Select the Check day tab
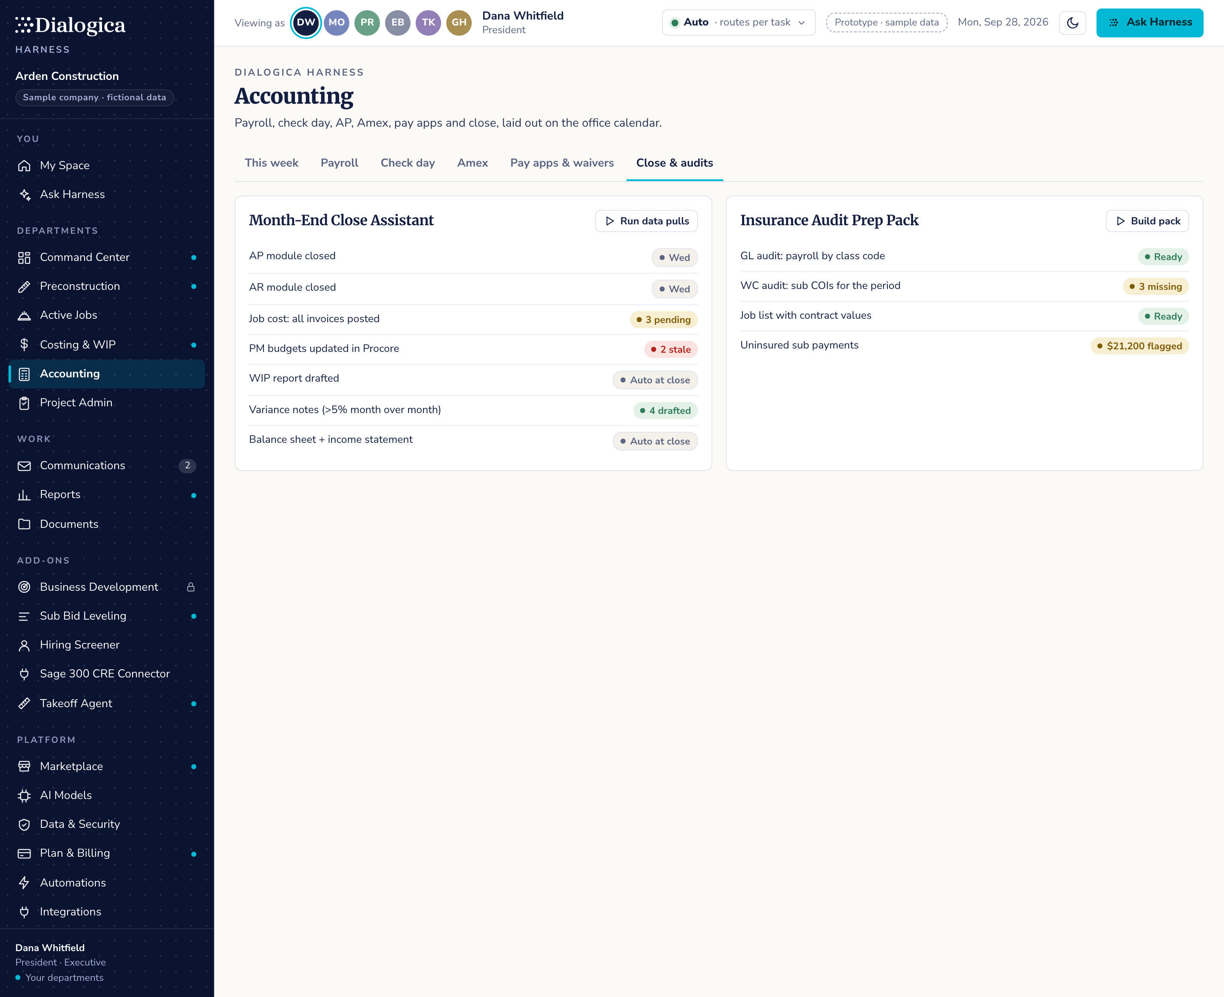1224x997 pixels. click(x=408, y=163)
